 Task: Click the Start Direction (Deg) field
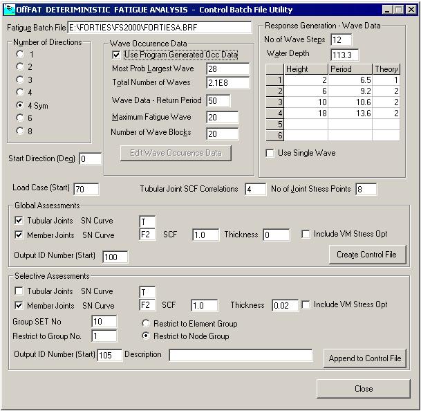click(x=91, y=159)
